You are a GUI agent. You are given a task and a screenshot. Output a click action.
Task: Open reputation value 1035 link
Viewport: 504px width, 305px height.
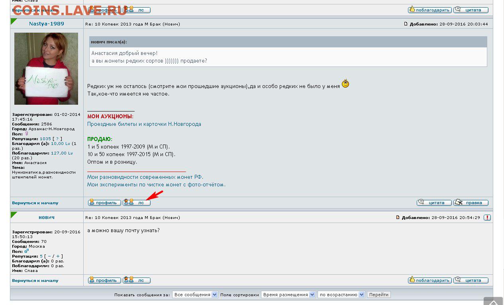tap(45, 139)
